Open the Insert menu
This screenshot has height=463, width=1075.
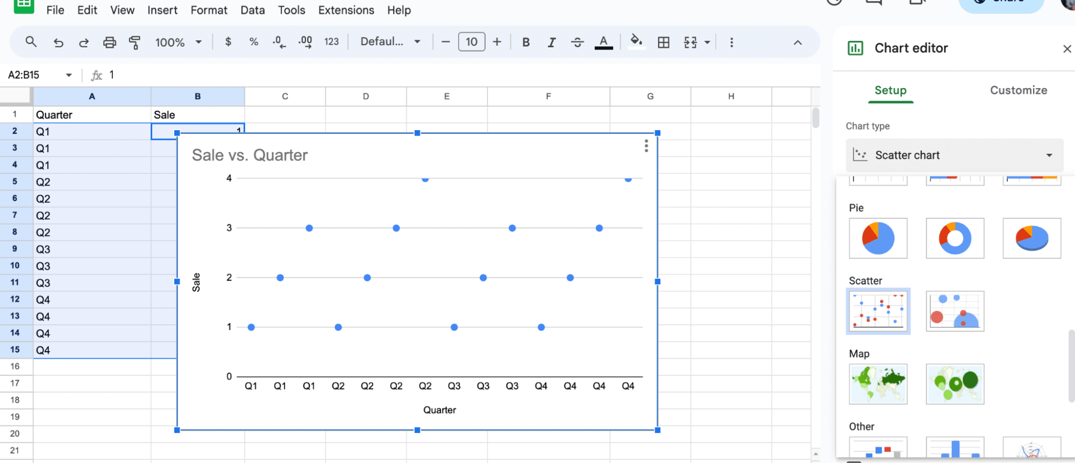tap(162, 10)
